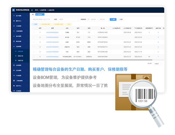This screenshot has height=135, width=175.
Task: Click the 客户管理 sidebar icon
Action: click(x=14, y=16)
